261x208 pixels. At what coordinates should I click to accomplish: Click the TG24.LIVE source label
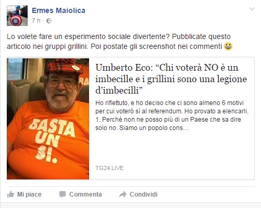pos(109,168)
